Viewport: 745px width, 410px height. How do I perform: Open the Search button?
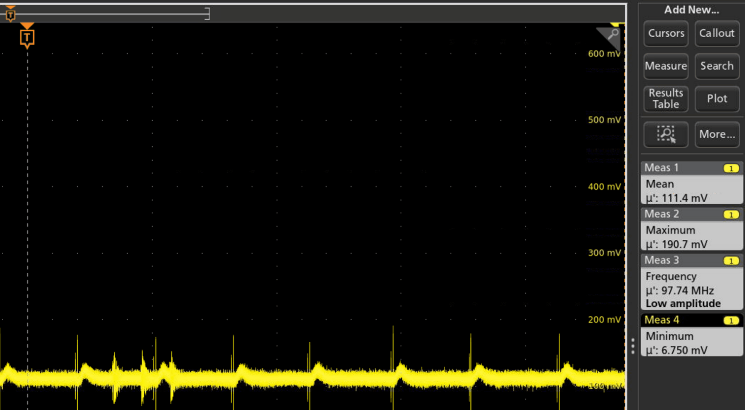point(717,66)
